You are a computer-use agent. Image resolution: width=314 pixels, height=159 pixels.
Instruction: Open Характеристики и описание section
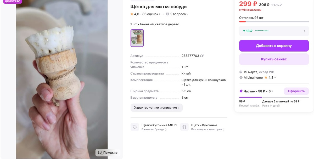click(x=156, y=108)
